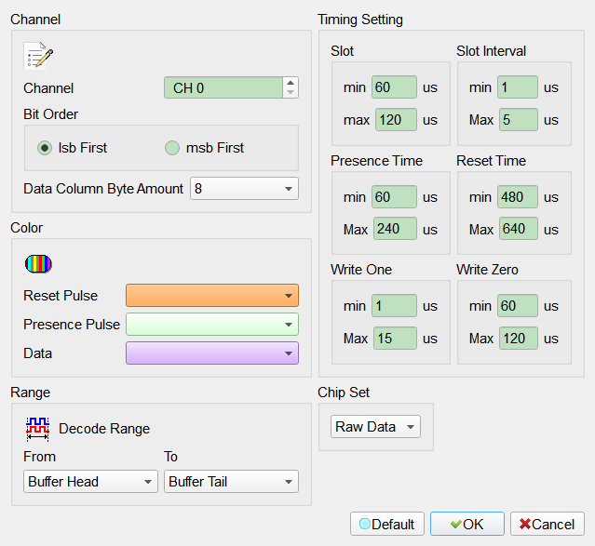595x546 pixels.
Task: Click the Chip Set heading
Action: tap(344, 393)
